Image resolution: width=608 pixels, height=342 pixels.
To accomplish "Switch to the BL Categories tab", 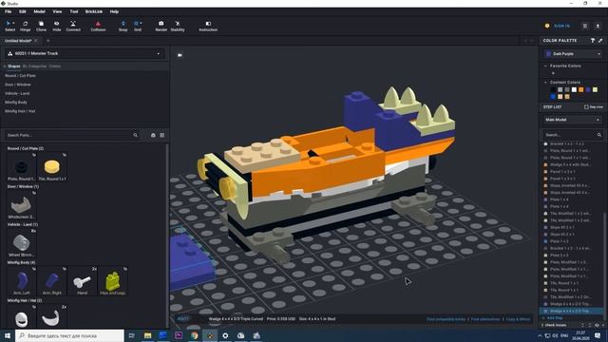I will (x=34, y=66).
